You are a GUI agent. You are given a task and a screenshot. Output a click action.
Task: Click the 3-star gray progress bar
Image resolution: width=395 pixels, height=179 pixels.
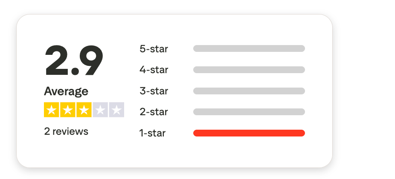tap(249, 91)
